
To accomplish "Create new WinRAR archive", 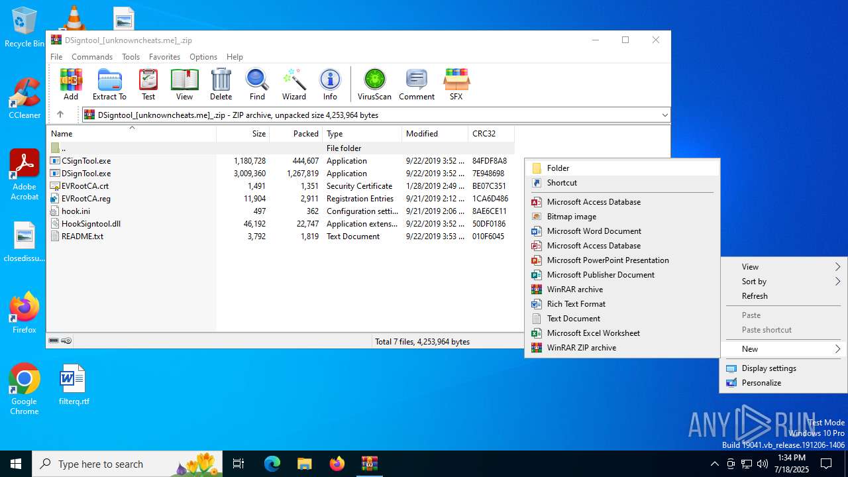I will click(622, 290).
